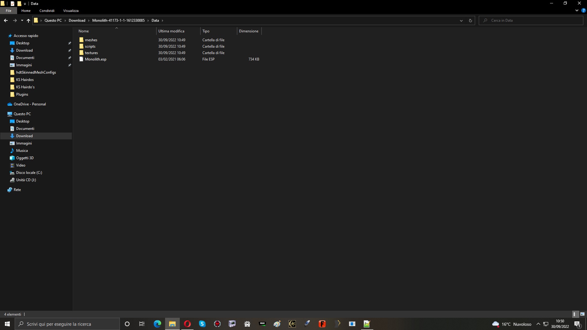Unpin Immagini from Accesso rapido
The height and width of the screenshot is (330, 587).
69,65
